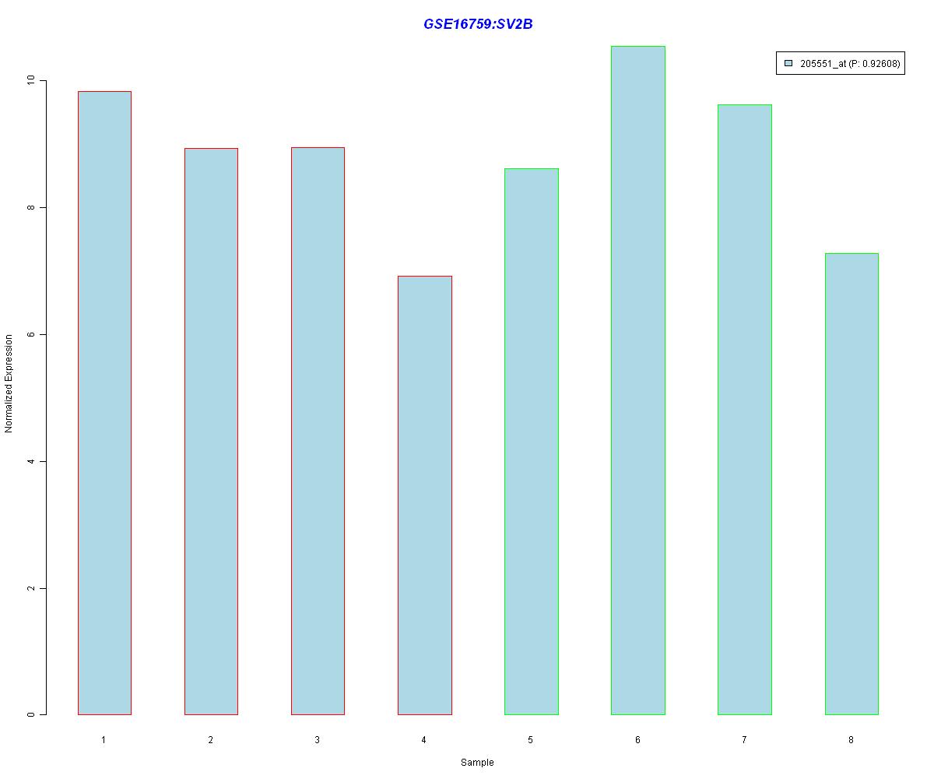Select the green-outlined bar for sample 5
934x779 pixels.
532,442
